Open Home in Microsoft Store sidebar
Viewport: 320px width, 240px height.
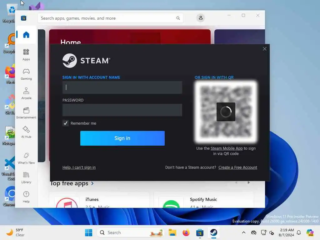point(26,35)
